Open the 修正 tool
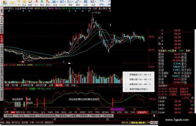The height and width of the screenshot is (126, 196). 24,3
